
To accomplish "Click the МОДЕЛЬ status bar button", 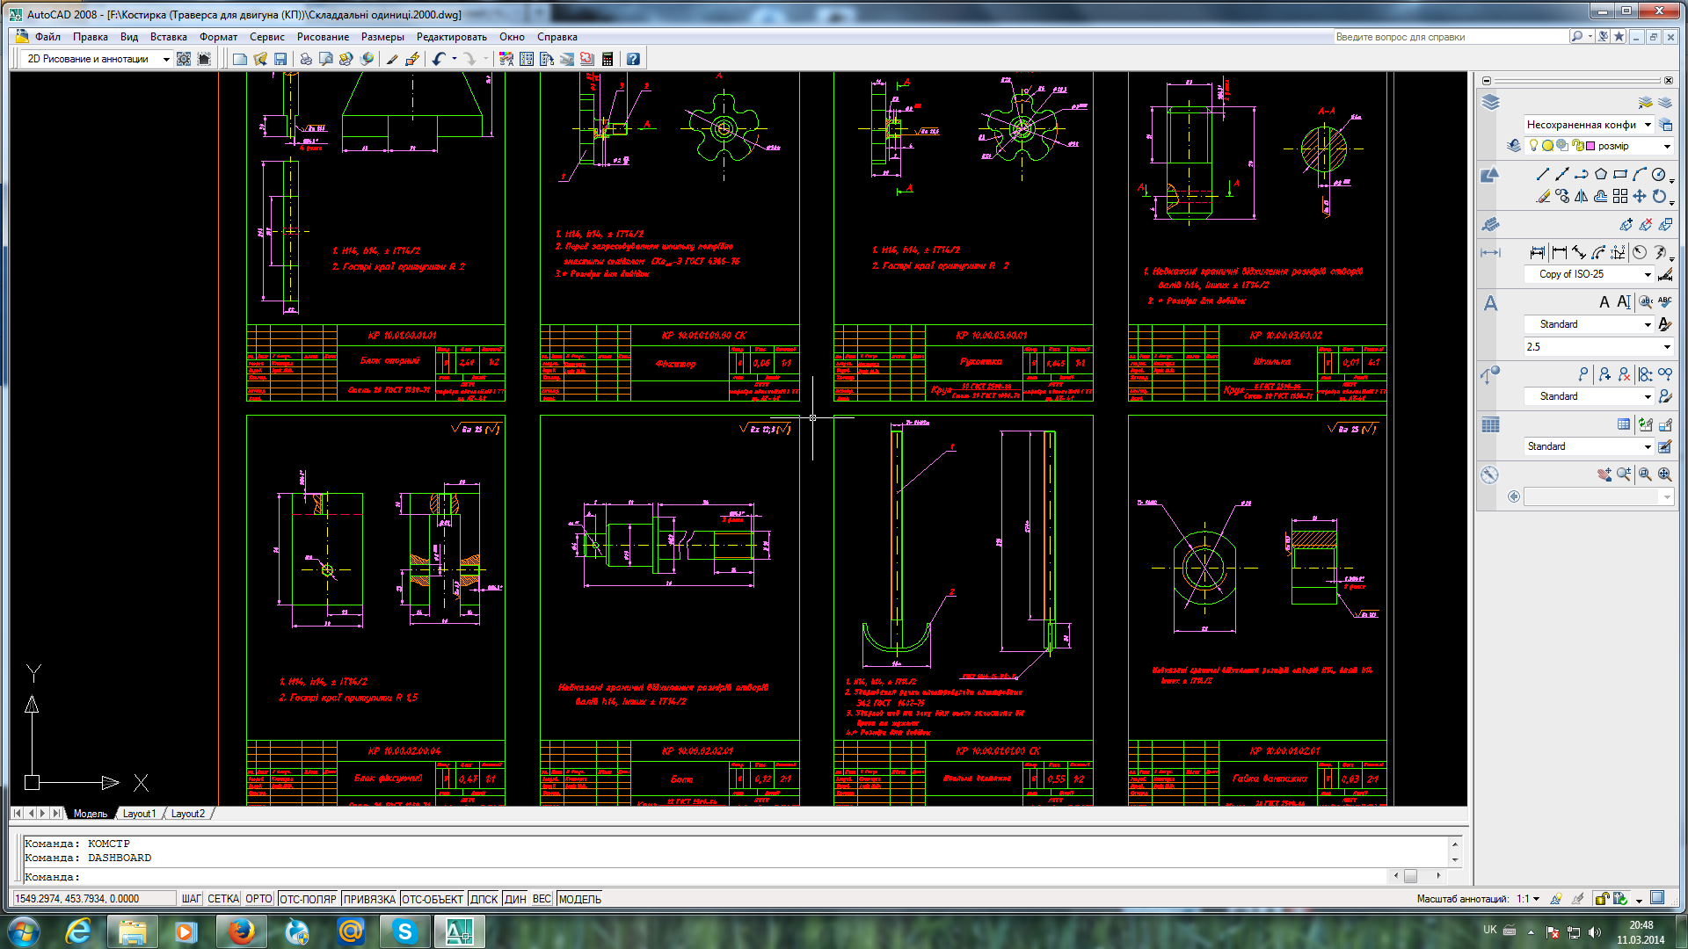I will (579, 899).
